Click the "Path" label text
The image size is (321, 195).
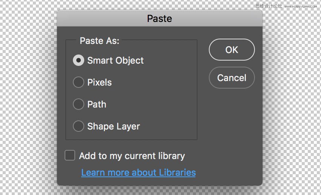pyautogui.click(x=97, y=105)
